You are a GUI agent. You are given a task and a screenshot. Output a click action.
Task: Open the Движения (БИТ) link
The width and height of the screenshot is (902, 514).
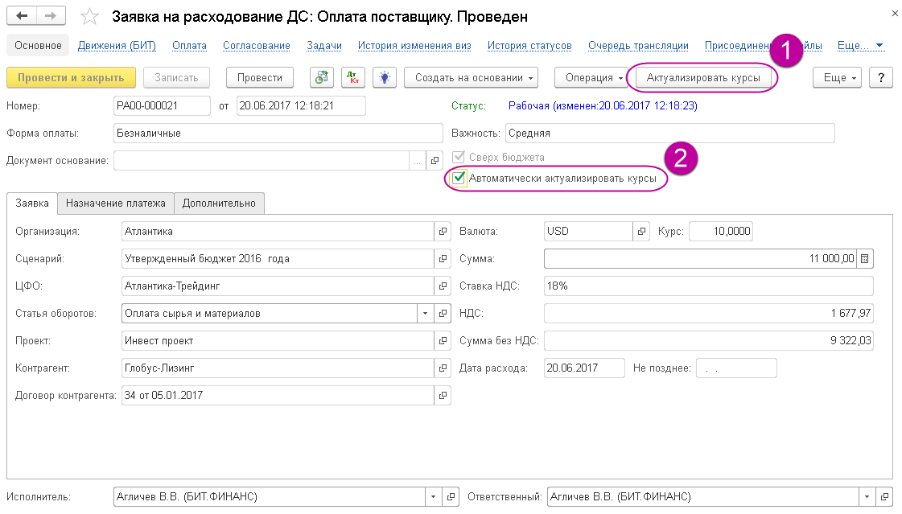click(x=117, y=45)
